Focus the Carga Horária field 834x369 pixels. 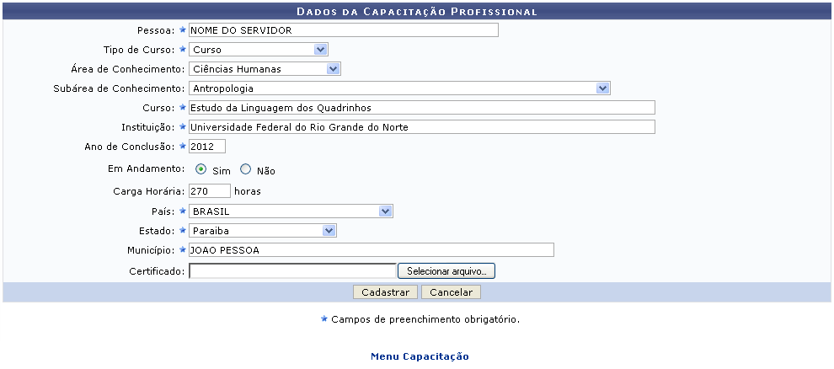(209, 191)
